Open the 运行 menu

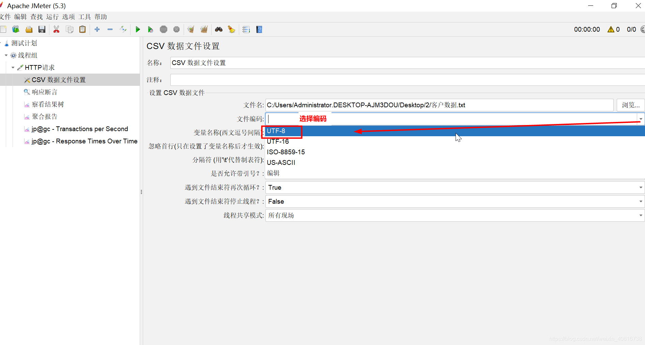(52, 17)
